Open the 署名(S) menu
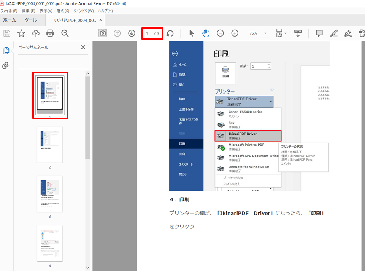The image size is (365, 271). 63,11
